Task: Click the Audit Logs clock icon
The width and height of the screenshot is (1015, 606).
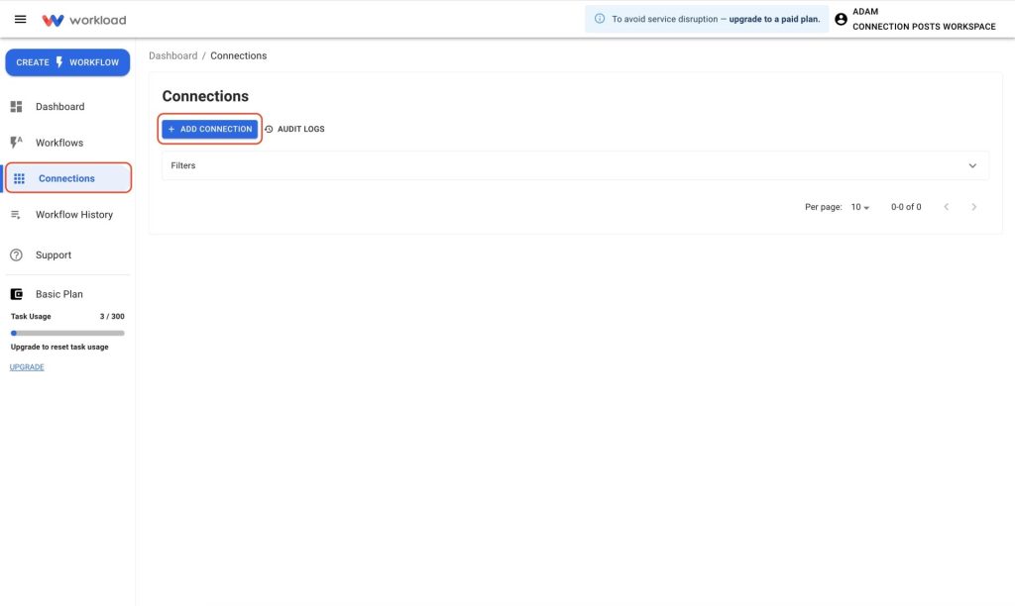Action: point(269,130)
